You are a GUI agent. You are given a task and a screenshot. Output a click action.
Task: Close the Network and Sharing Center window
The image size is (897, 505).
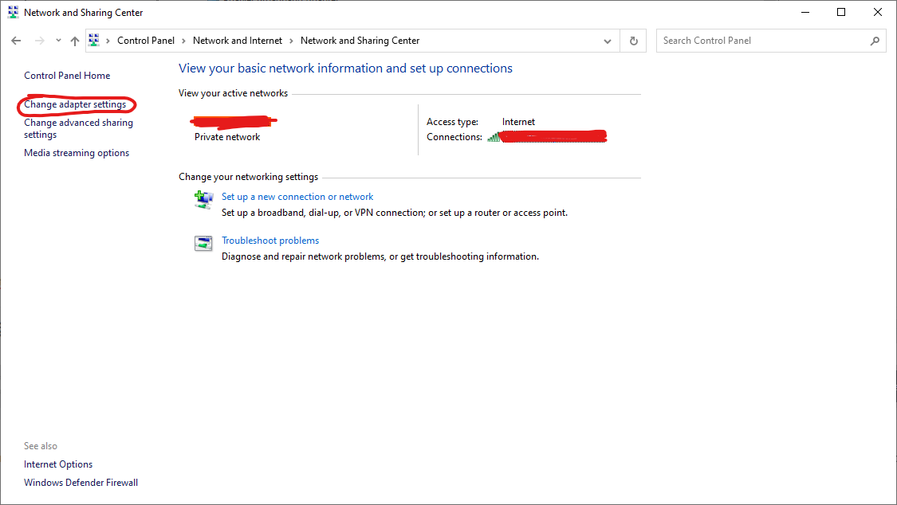point(878,12)
